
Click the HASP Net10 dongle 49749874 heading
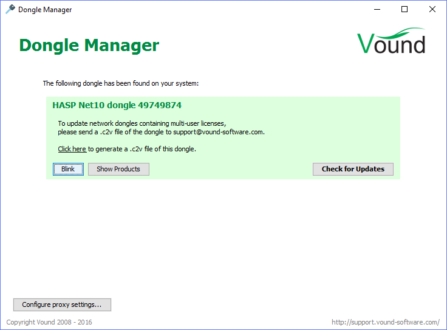tap(117, 105)
